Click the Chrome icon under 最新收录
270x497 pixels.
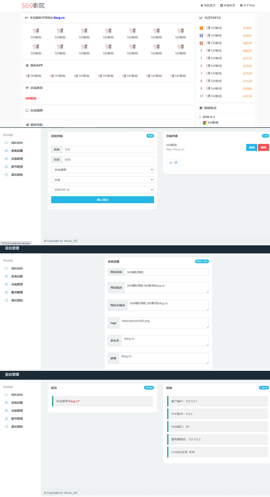coord(205,123)
